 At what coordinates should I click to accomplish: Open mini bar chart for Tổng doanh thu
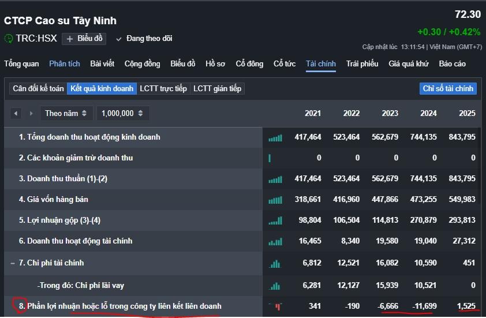pos(275,137)
